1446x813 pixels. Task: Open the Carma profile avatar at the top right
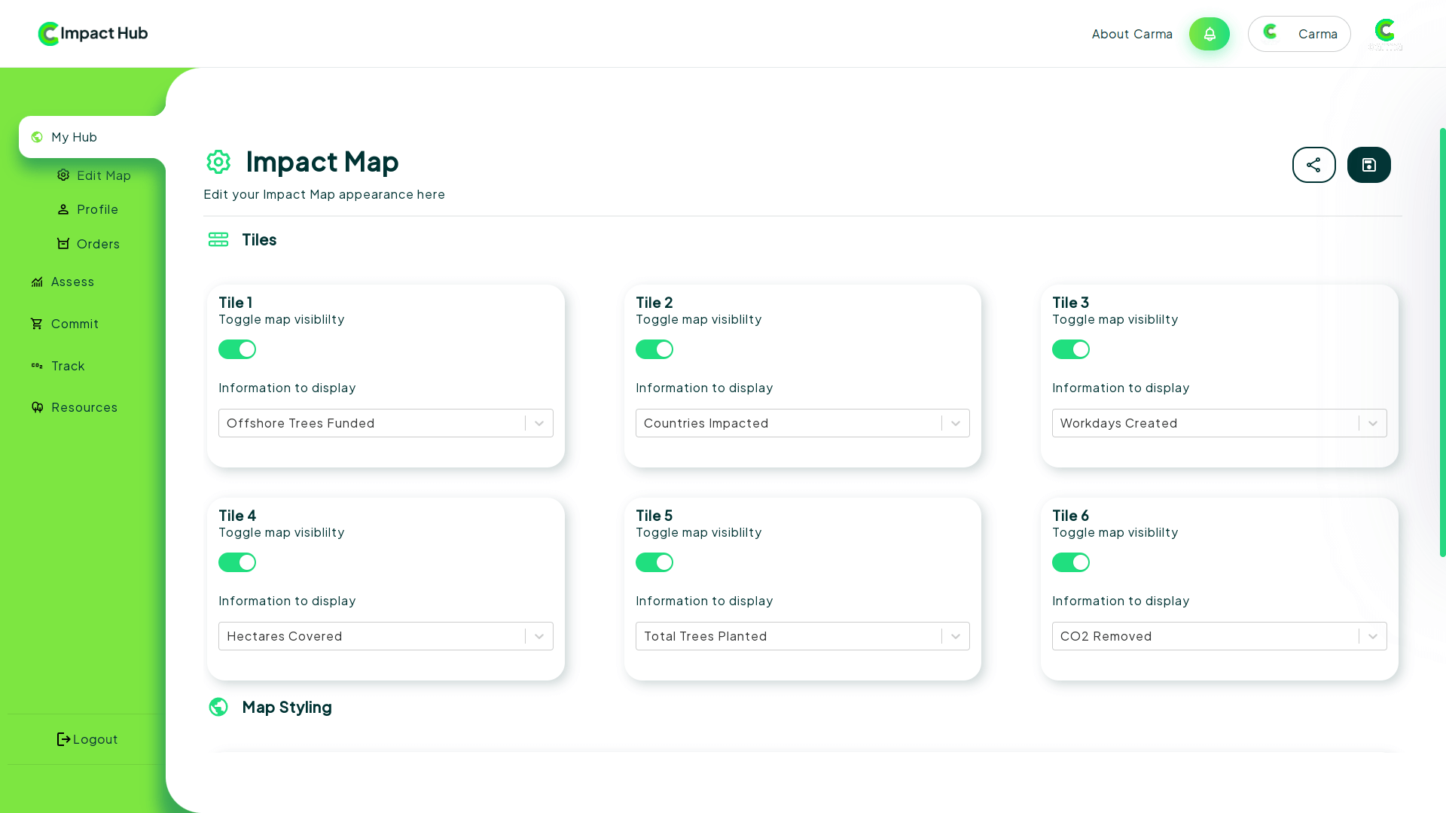coord(1384,33)
